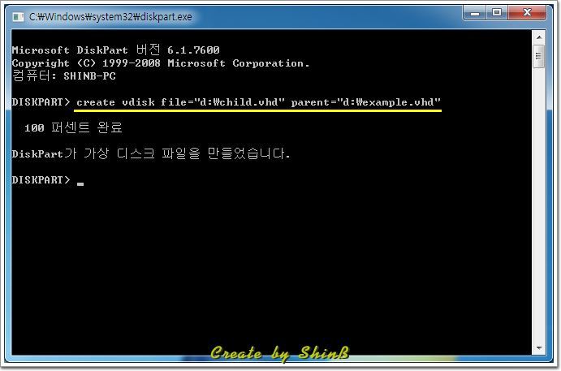Click the scrollbar down arrow
The height and width of the screenshot is (371, 561).
click(x=539, y=347)
